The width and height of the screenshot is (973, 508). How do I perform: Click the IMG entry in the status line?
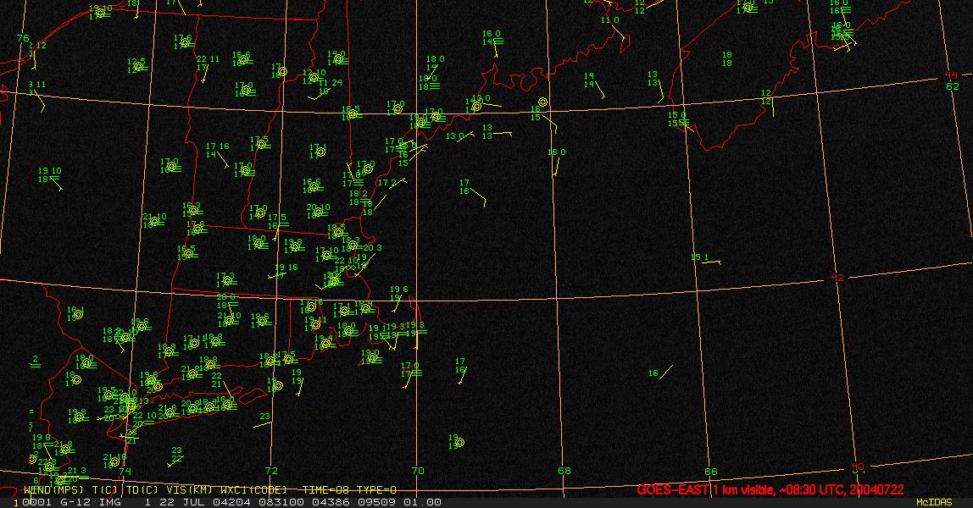[109, 502]
